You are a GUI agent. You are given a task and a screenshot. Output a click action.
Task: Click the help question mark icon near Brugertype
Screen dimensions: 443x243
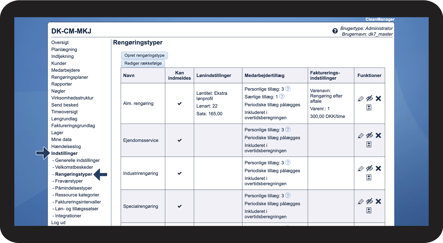335,31
